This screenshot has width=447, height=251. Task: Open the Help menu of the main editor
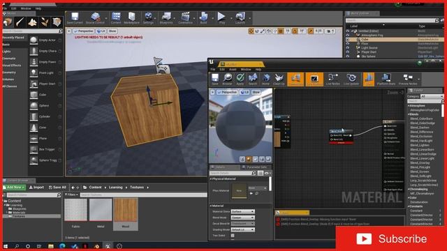(x=38, y=8)
